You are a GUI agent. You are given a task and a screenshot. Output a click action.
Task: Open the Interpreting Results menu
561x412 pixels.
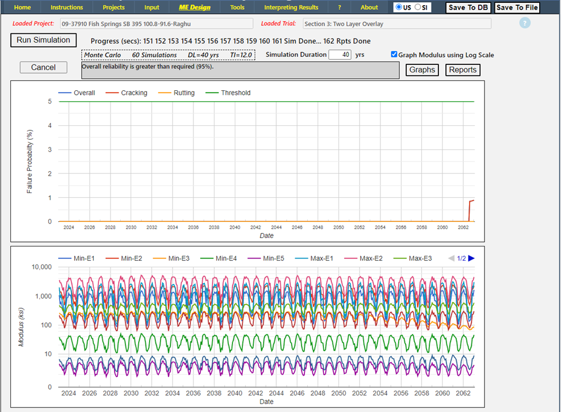291,7
